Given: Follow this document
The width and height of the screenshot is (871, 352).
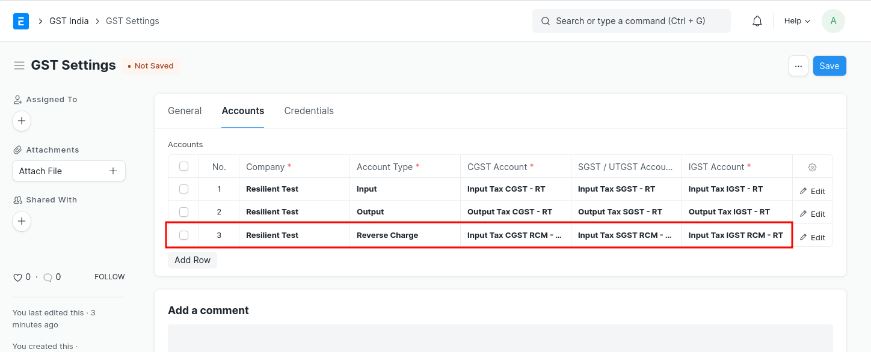Looking at the screenshot, I should 109,277.
